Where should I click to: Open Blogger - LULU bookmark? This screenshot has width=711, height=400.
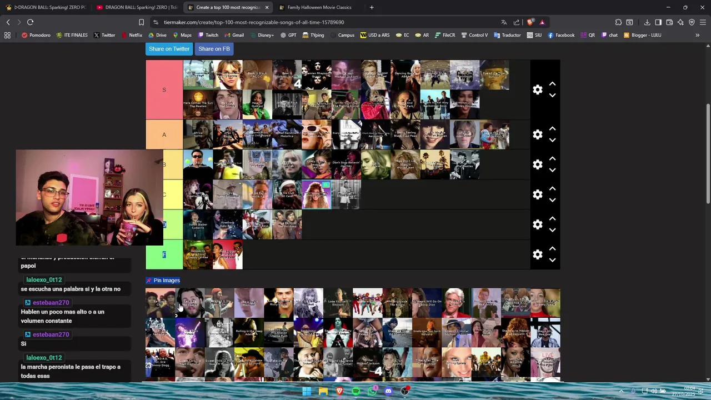tap(642, 35)
